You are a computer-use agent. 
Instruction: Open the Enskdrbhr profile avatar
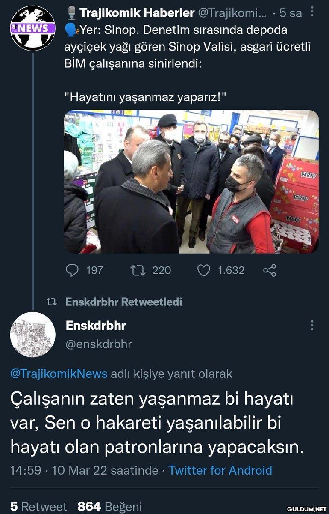(32, 335)
